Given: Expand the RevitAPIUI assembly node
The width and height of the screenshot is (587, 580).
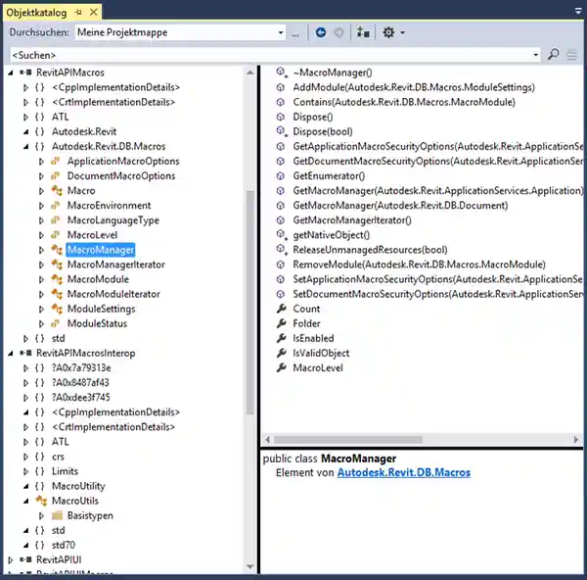Looking at the screenshot, I should pyautogui.click(x=11, y=559).
